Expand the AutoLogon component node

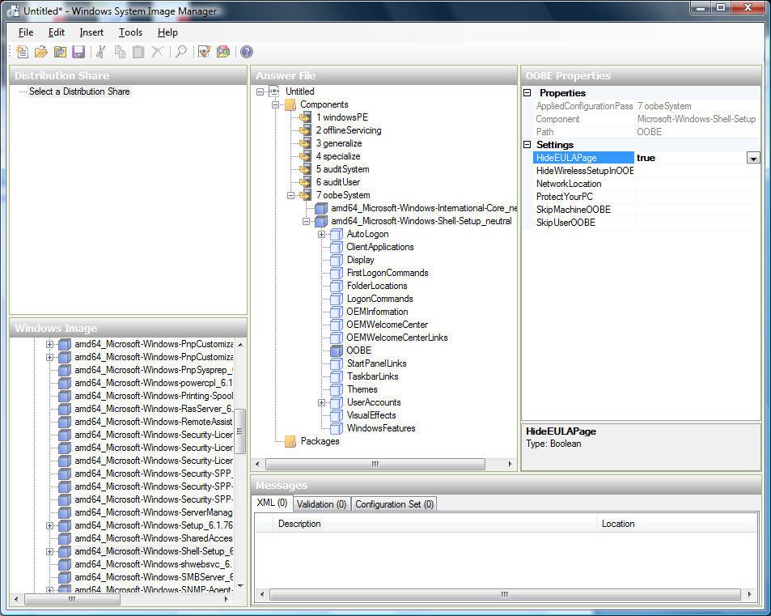tap(320, 233)
